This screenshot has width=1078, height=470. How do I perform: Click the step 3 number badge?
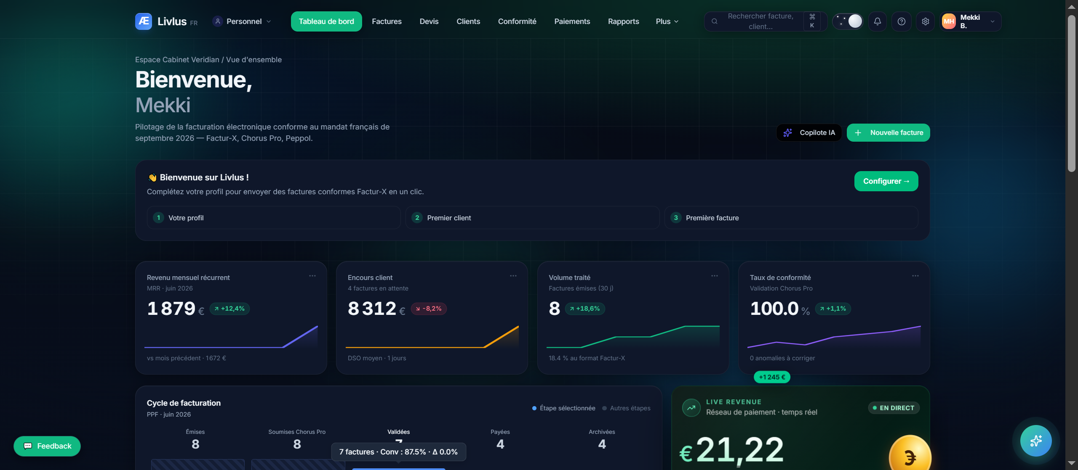point(676,218)
